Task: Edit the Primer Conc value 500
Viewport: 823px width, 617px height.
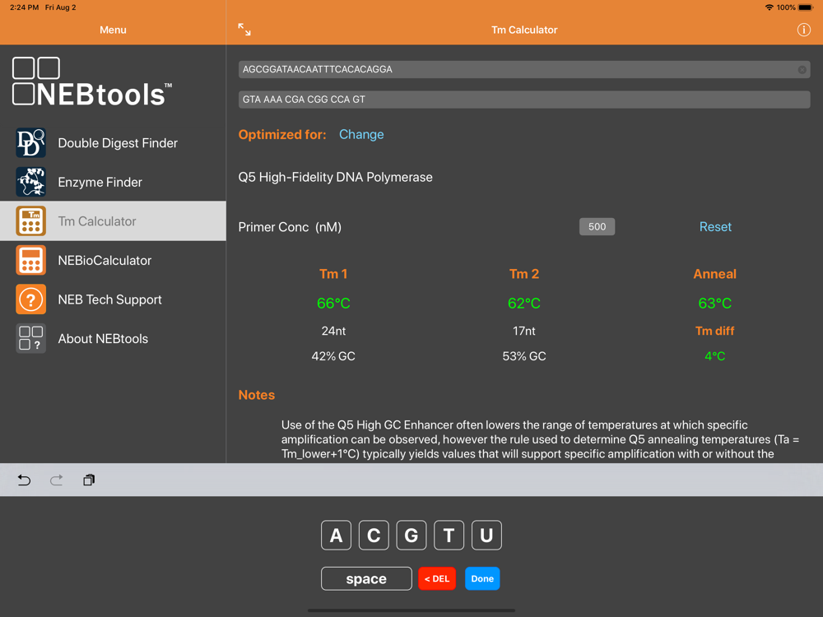Action: point(597,227)
